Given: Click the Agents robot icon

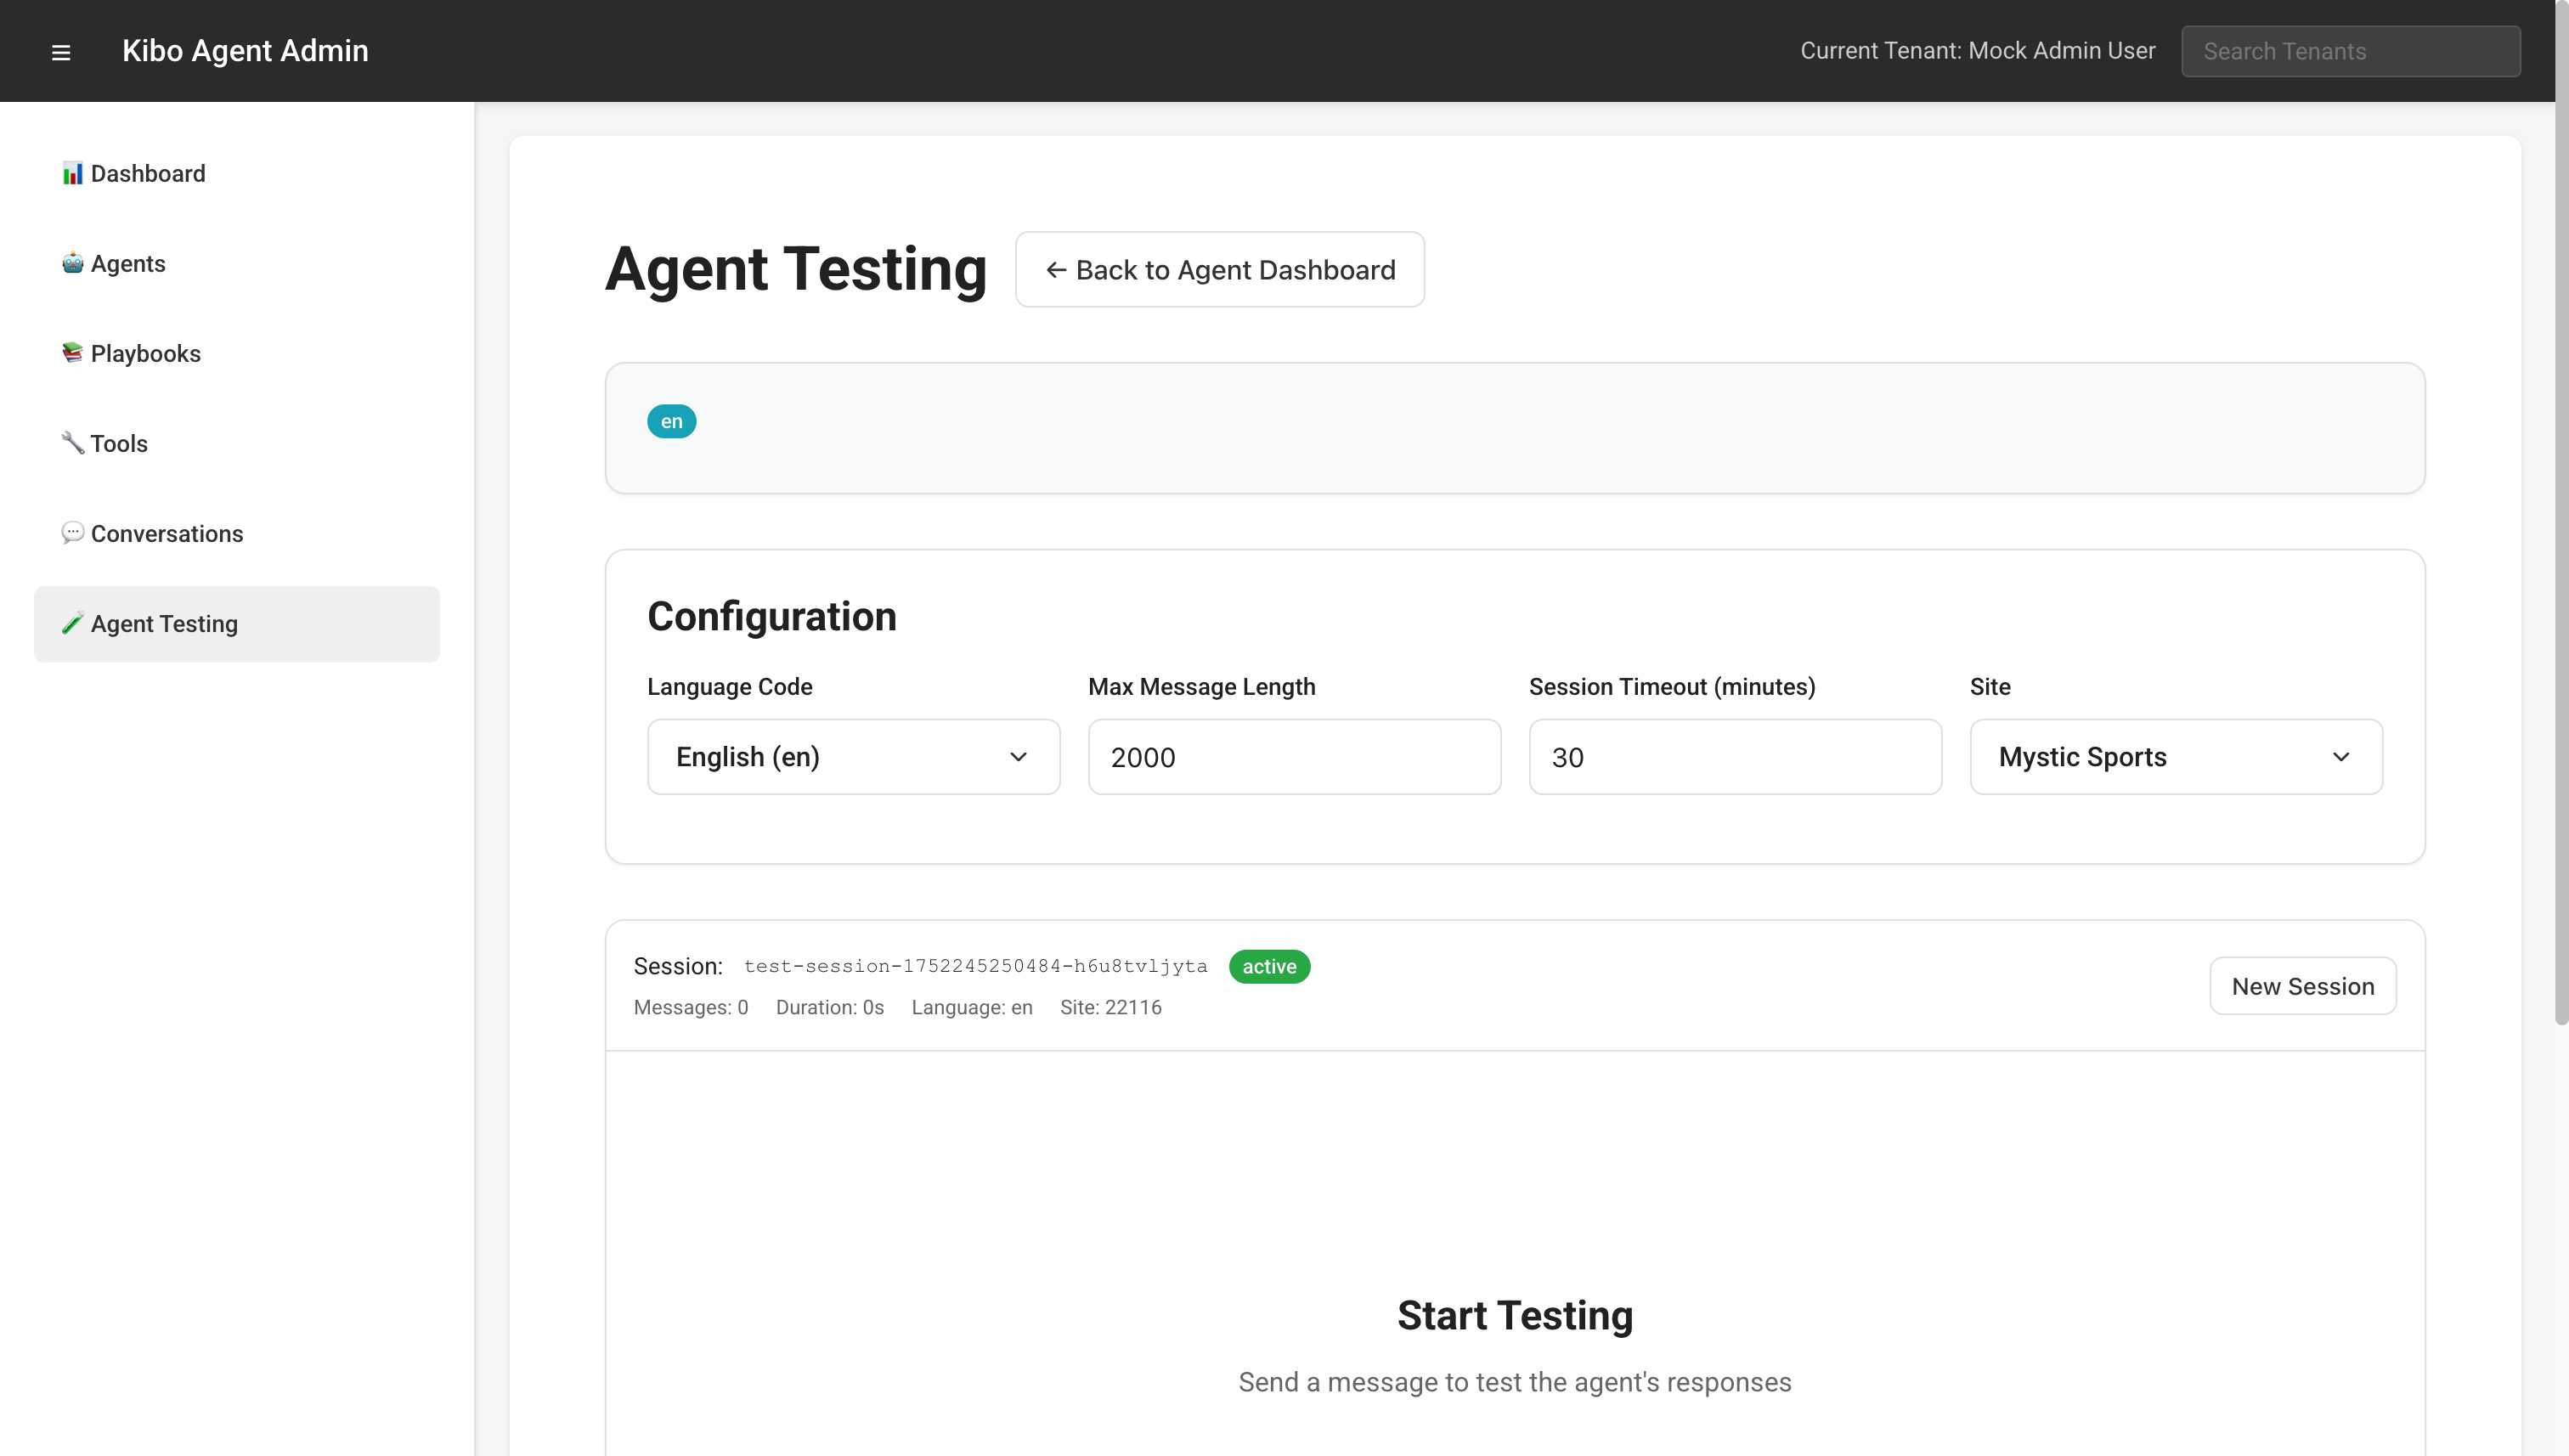Looking at the screenshot, I should pyautogui.click(x=72, y=264).
